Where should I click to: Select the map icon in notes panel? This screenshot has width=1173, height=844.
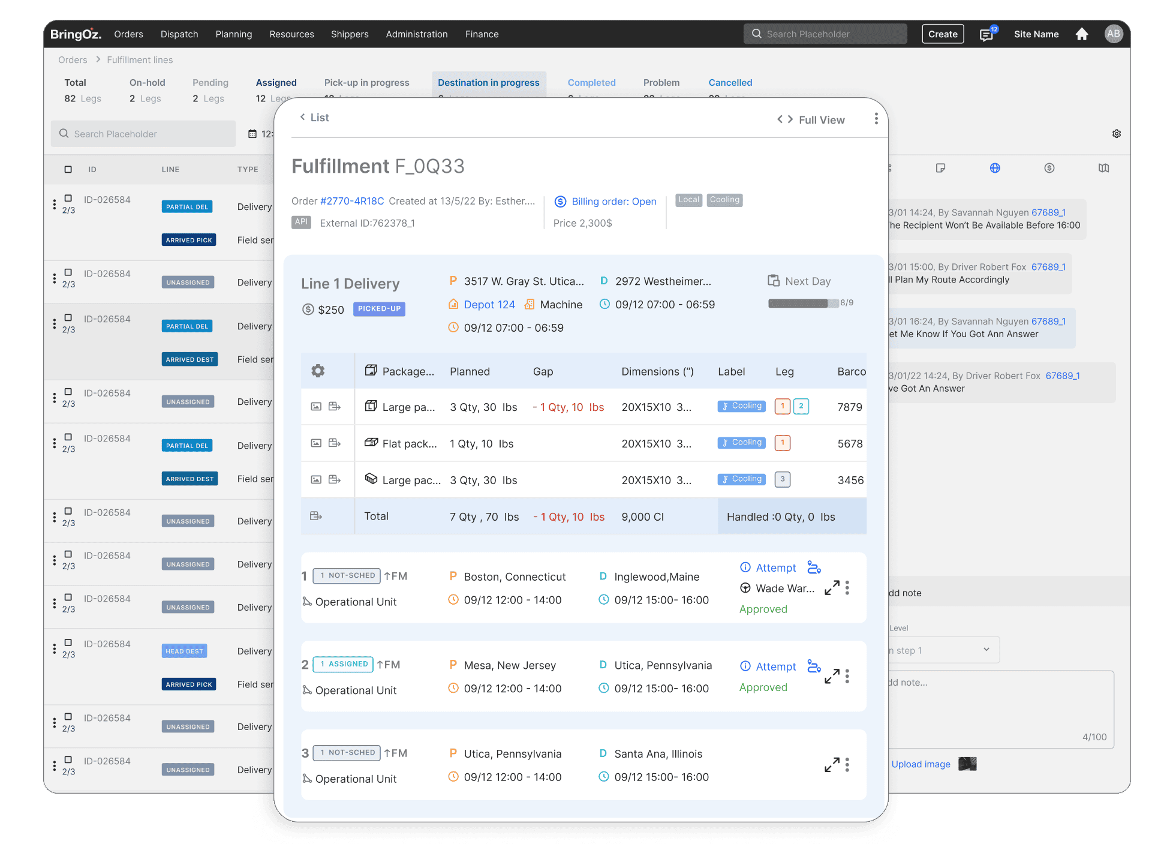pos(1104,168)
